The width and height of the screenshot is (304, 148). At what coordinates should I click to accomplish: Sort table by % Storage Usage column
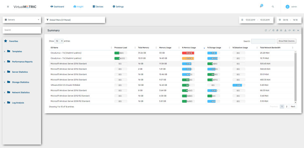218,48
